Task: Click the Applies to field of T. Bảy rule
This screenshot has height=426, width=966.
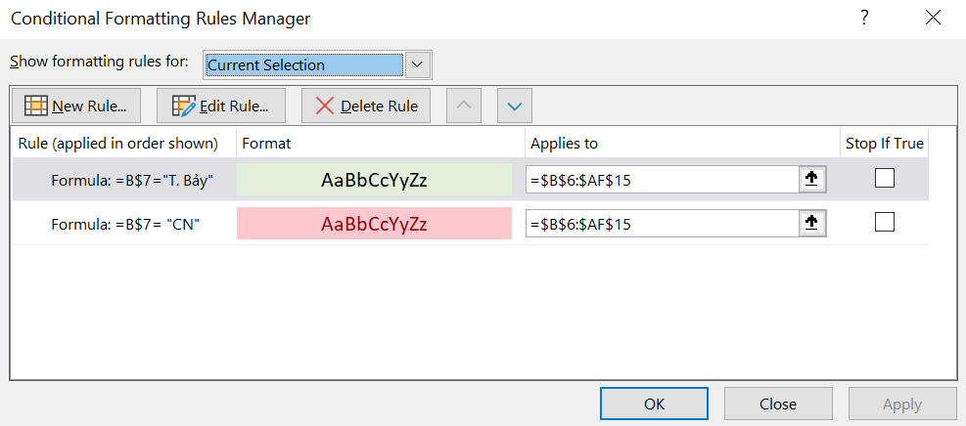Action: pyautogui.click(x=663, y=180)
